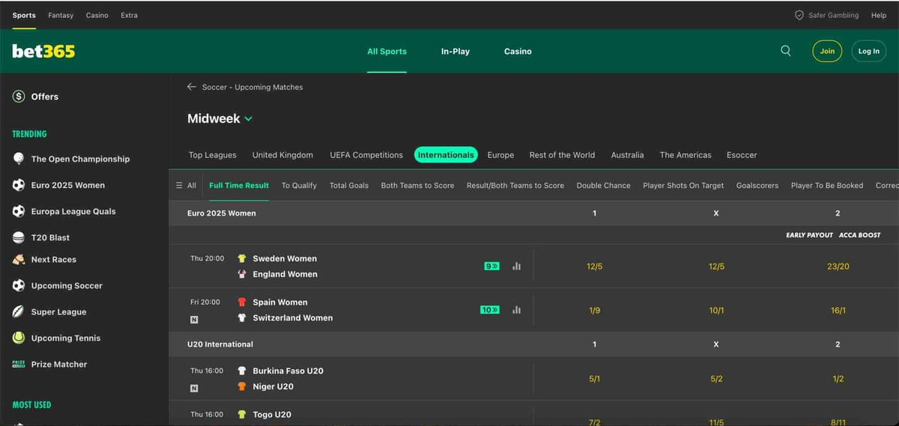Click the Upcoming Soccer ball icon

click(19, 285)
